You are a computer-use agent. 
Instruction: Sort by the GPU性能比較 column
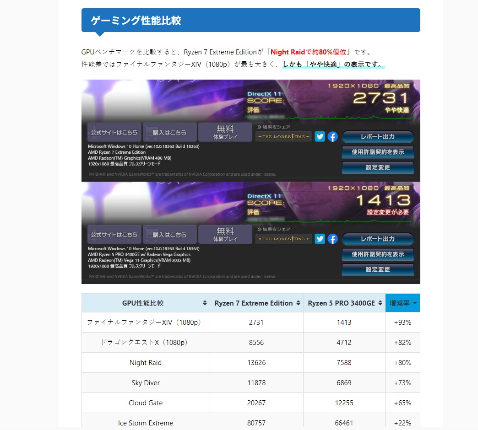[x=146, y=303]
